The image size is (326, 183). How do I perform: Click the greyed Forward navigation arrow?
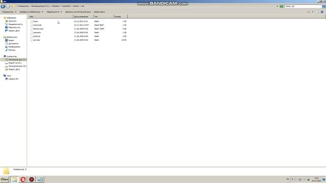[8, 7]
